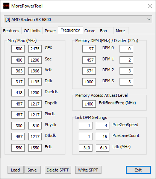Click the Phyclk maximum field showing 810
The height and width of the screenshot is (179, 156).
(35, 126)
